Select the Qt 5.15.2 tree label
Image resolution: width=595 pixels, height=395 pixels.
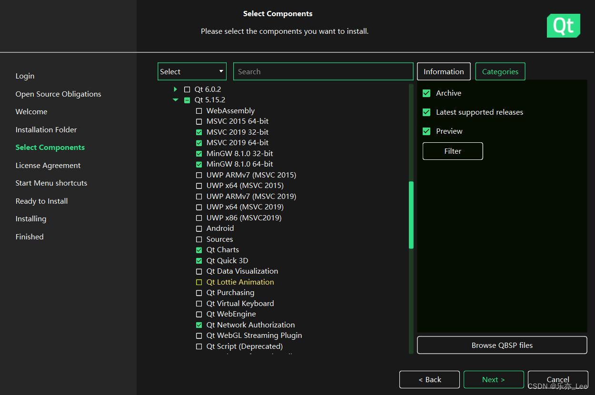click(210, 100)
